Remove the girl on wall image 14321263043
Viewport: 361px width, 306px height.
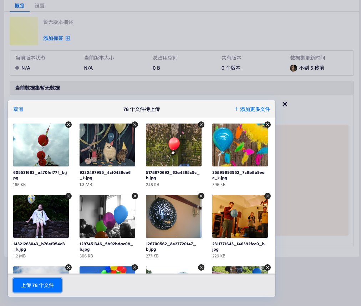tap(68, 196)
